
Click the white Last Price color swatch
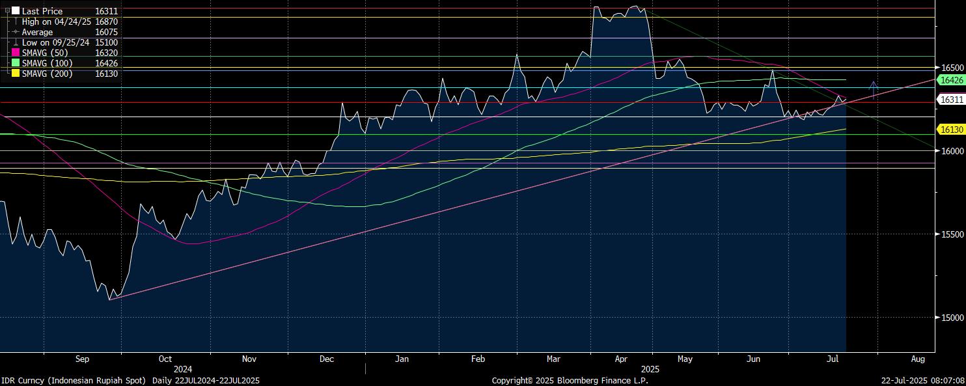(16, 11)
